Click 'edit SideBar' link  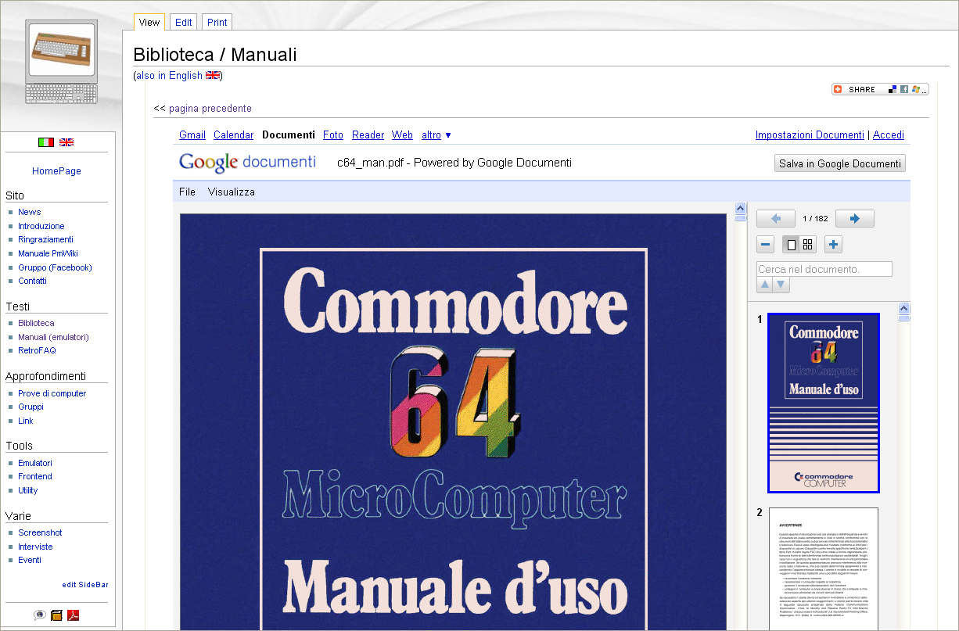[85, 585]
